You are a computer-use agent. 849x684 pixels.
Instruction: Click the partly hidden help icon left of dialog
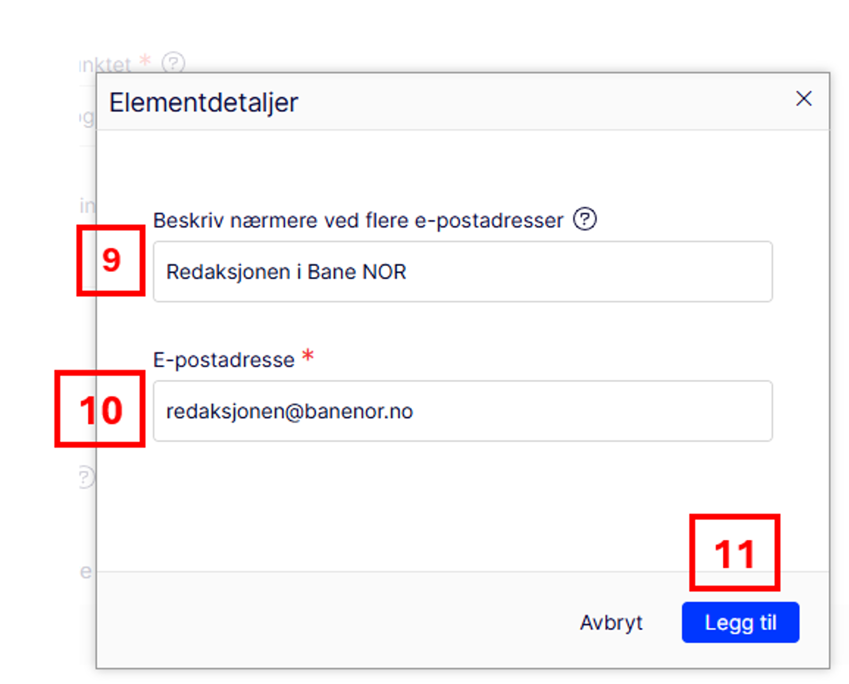pyautogui.click(x=85, y=477)
